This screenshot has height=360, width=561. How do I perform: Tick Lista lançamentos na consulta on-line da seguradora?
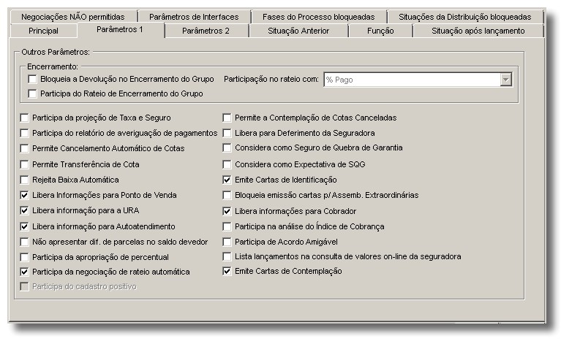227,256
